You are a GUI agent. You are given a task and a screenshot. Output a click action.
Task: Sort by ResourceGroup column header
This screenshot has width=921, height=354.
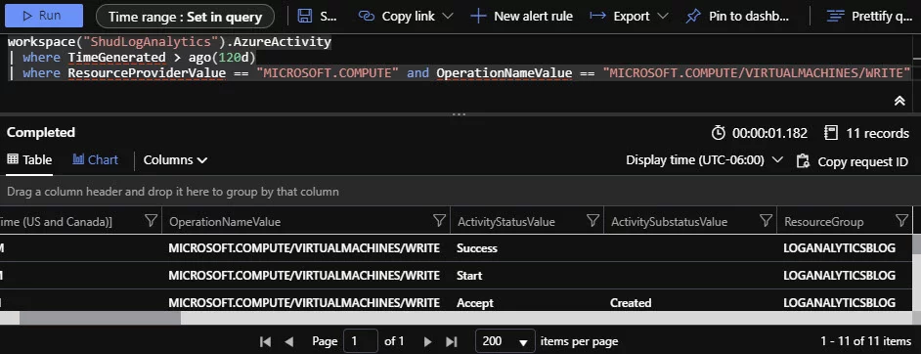(x=823, y=222)
